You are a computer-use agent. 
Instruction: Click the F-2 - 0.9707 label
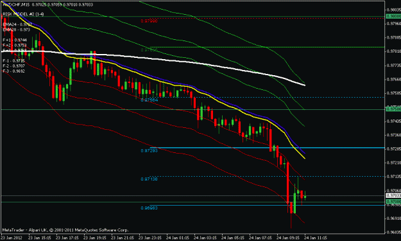(x=14, y=66)
